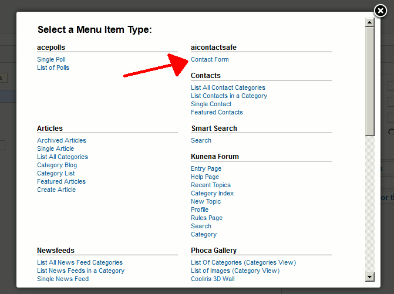This screenshot has height=294, width=394.
Task: Click the scrollbar down arrow
Action: coord(369,276)
